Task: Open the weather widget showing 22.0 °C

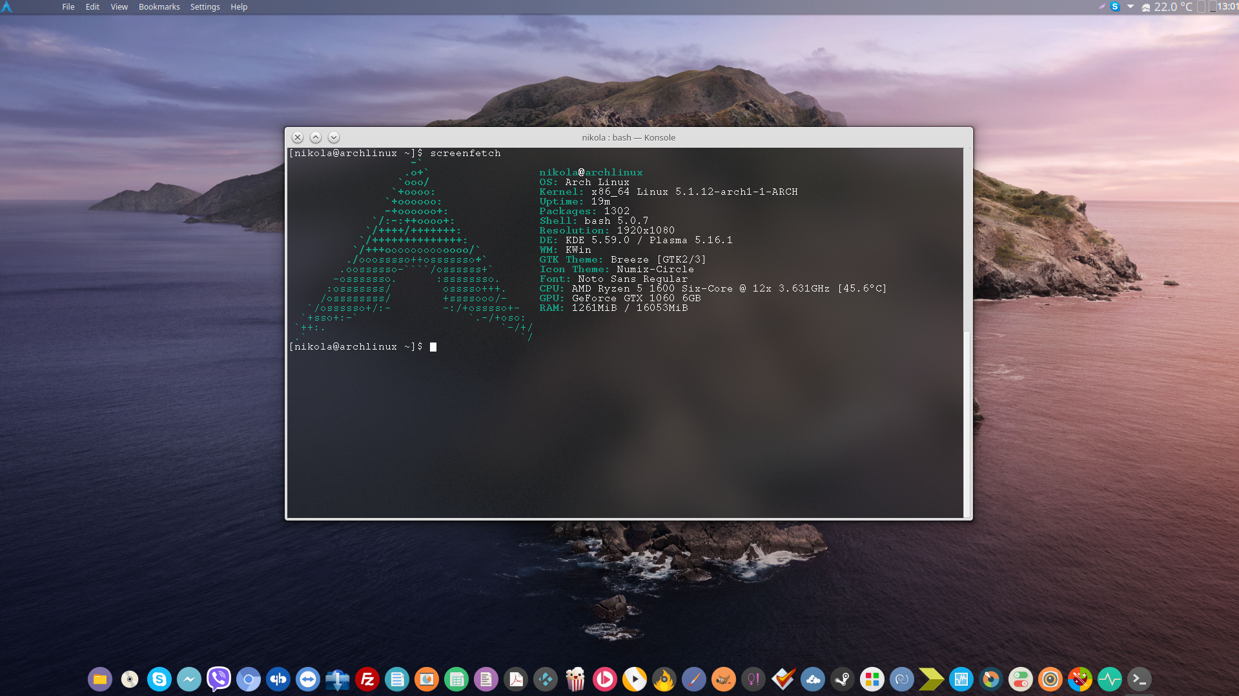Action: [x=1167, y=6]
